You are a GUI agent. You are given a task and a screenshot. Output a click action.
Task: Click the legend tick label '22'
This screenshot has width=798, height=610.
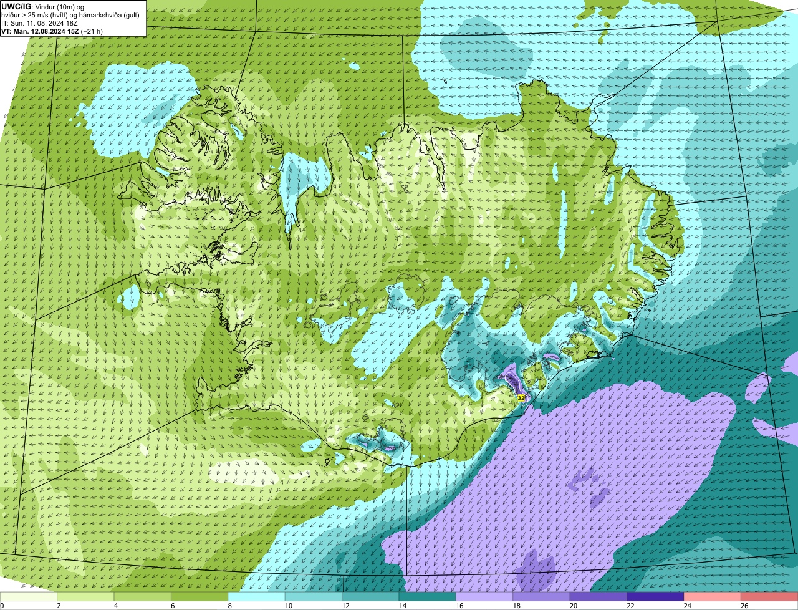point(630,606)
